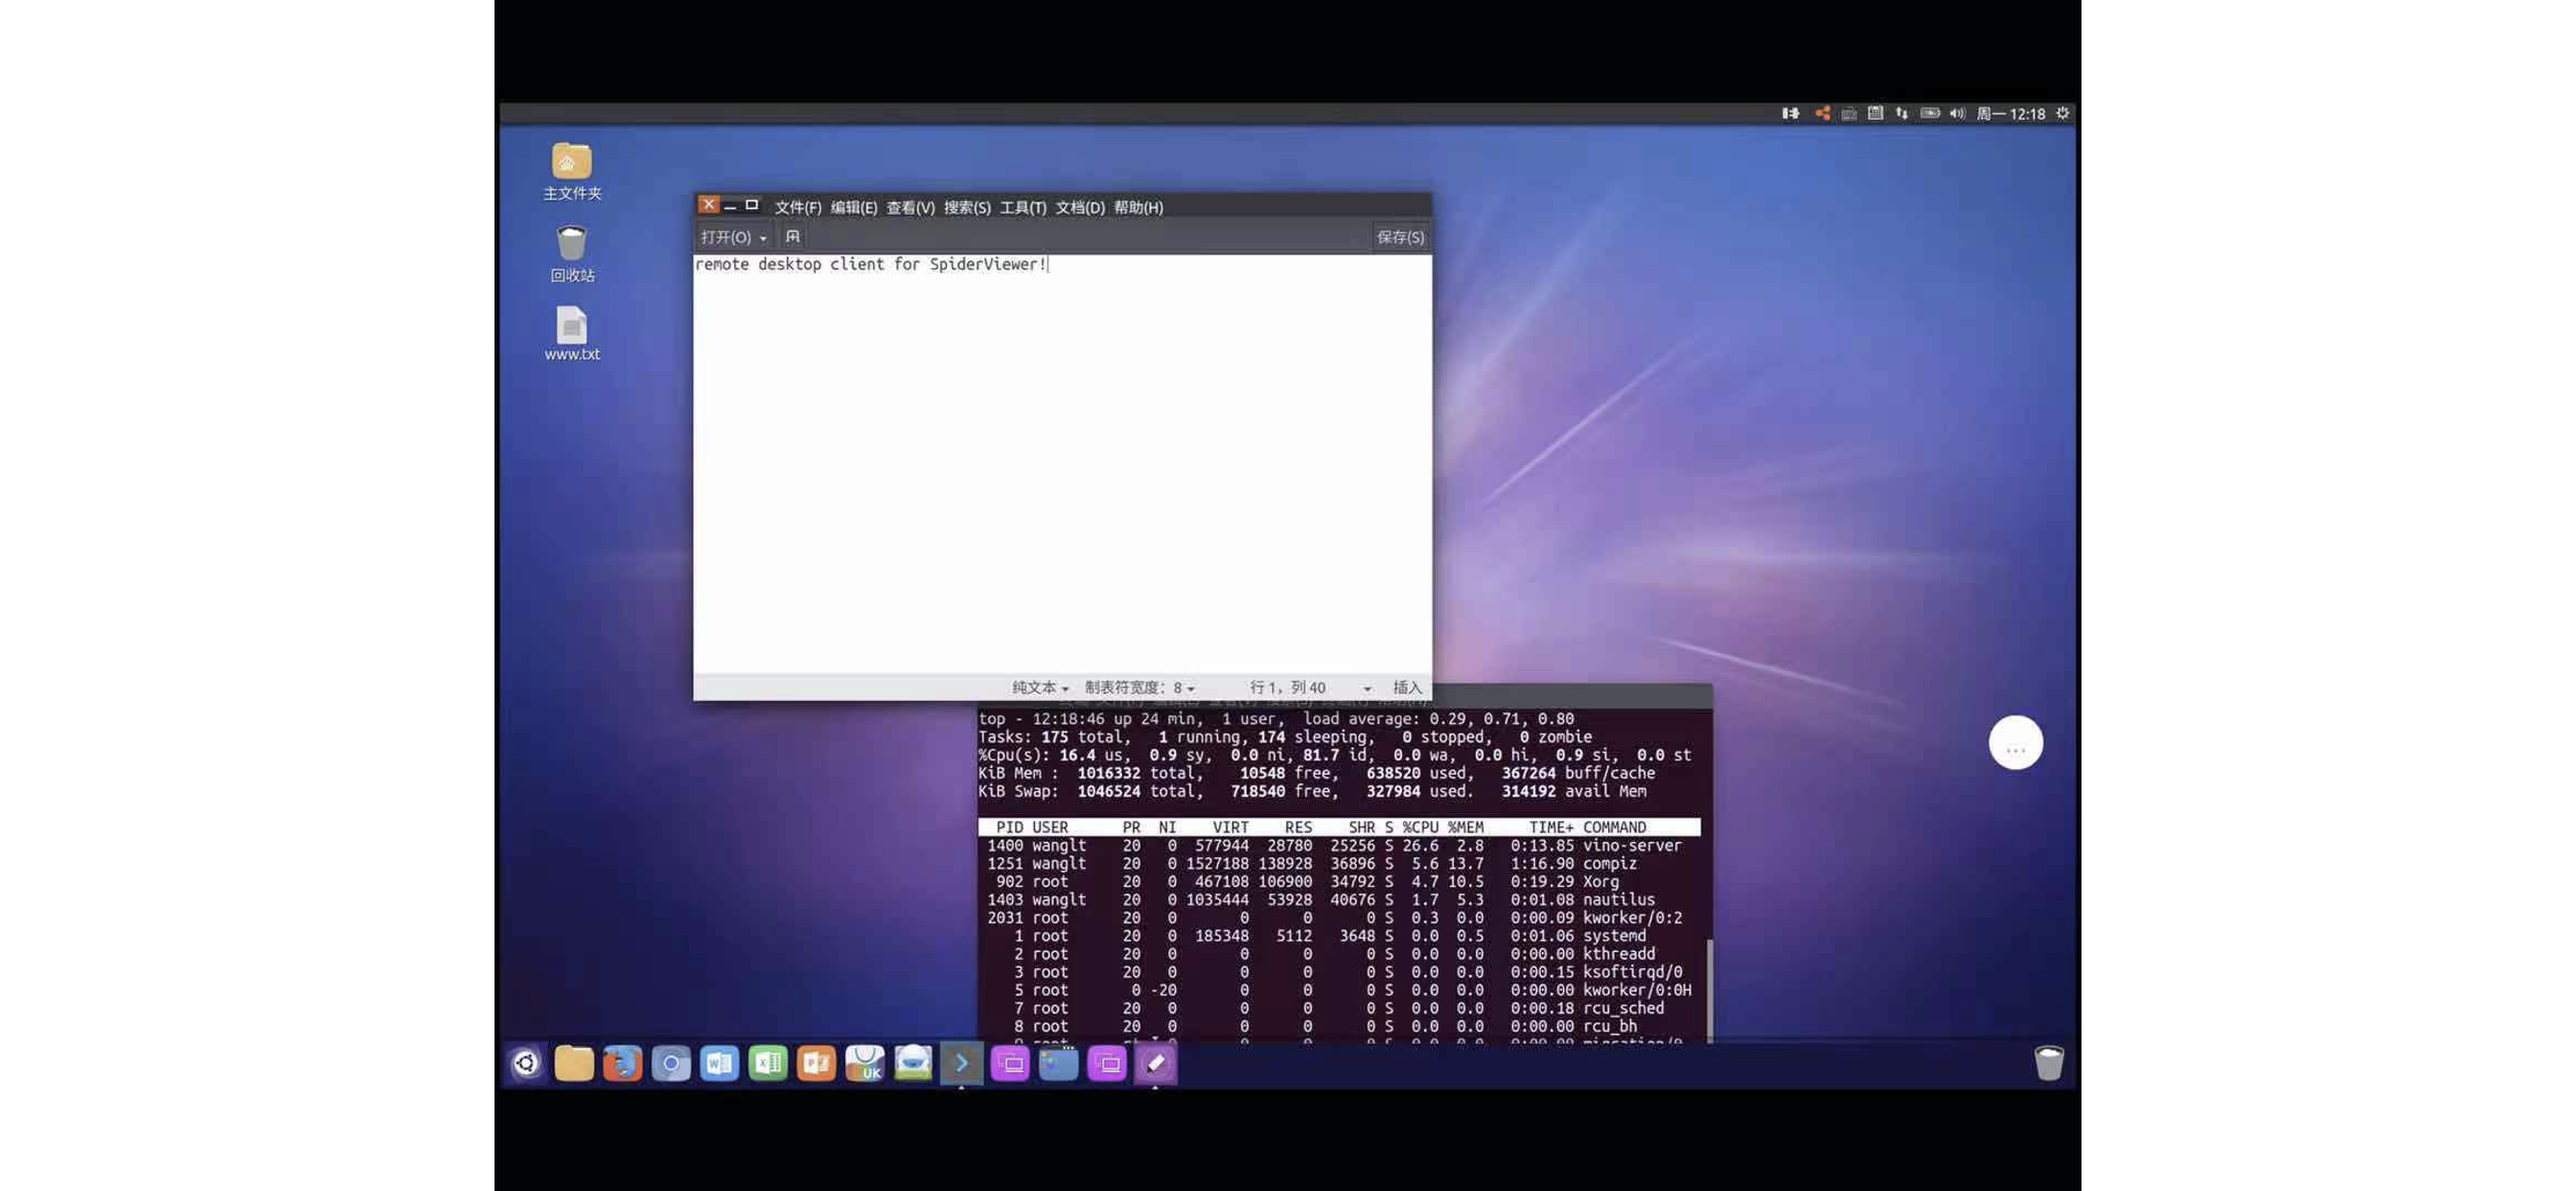Open the 搜索(S) menu
The image size is (2576, 1191).
[967, 207]
